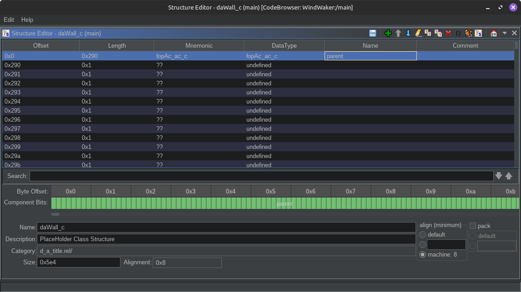This screenshot has height=292, width=521.
Task: Click the explicit alignment value text box
Action: pos(446,245)
